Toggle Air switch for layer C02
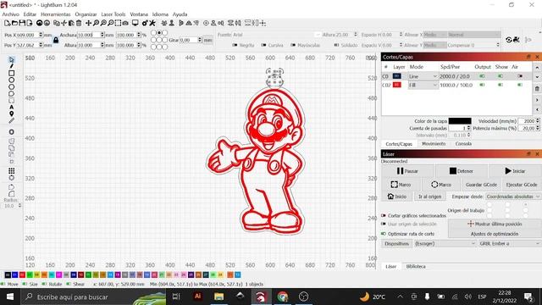 [520, 85]
